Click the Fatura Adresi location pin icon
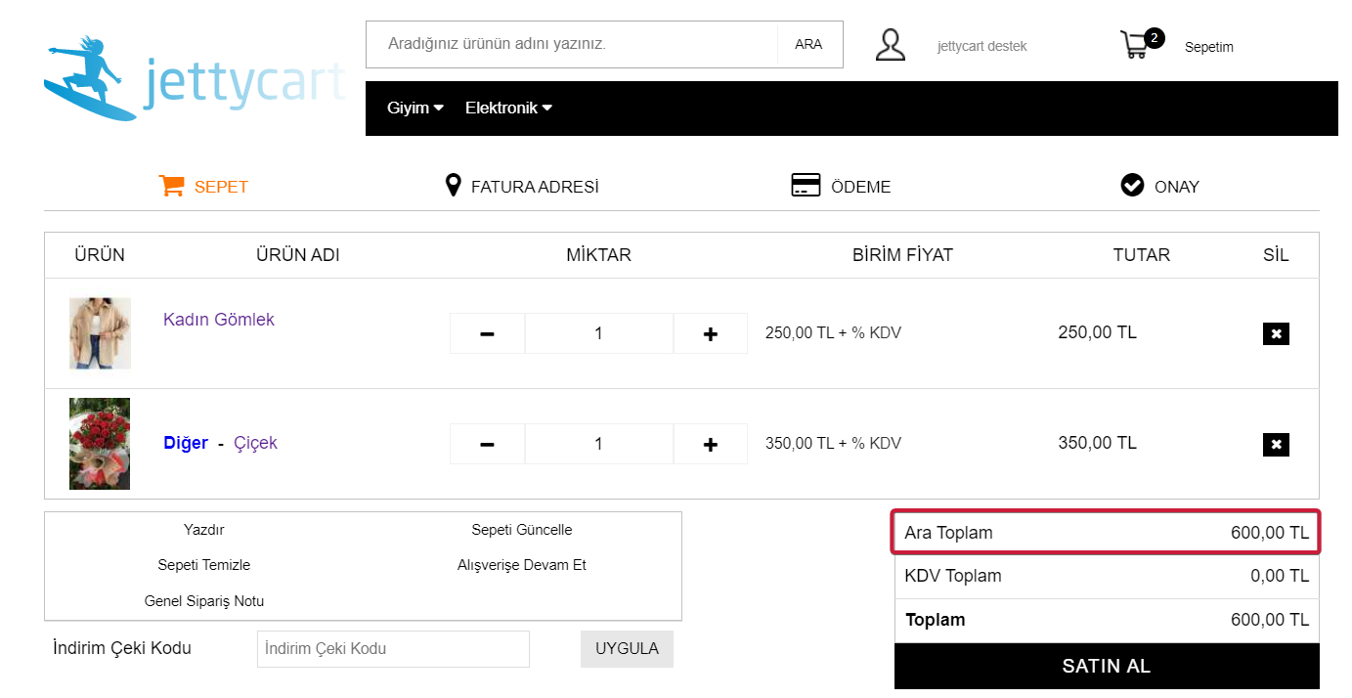 pos(453,186)
